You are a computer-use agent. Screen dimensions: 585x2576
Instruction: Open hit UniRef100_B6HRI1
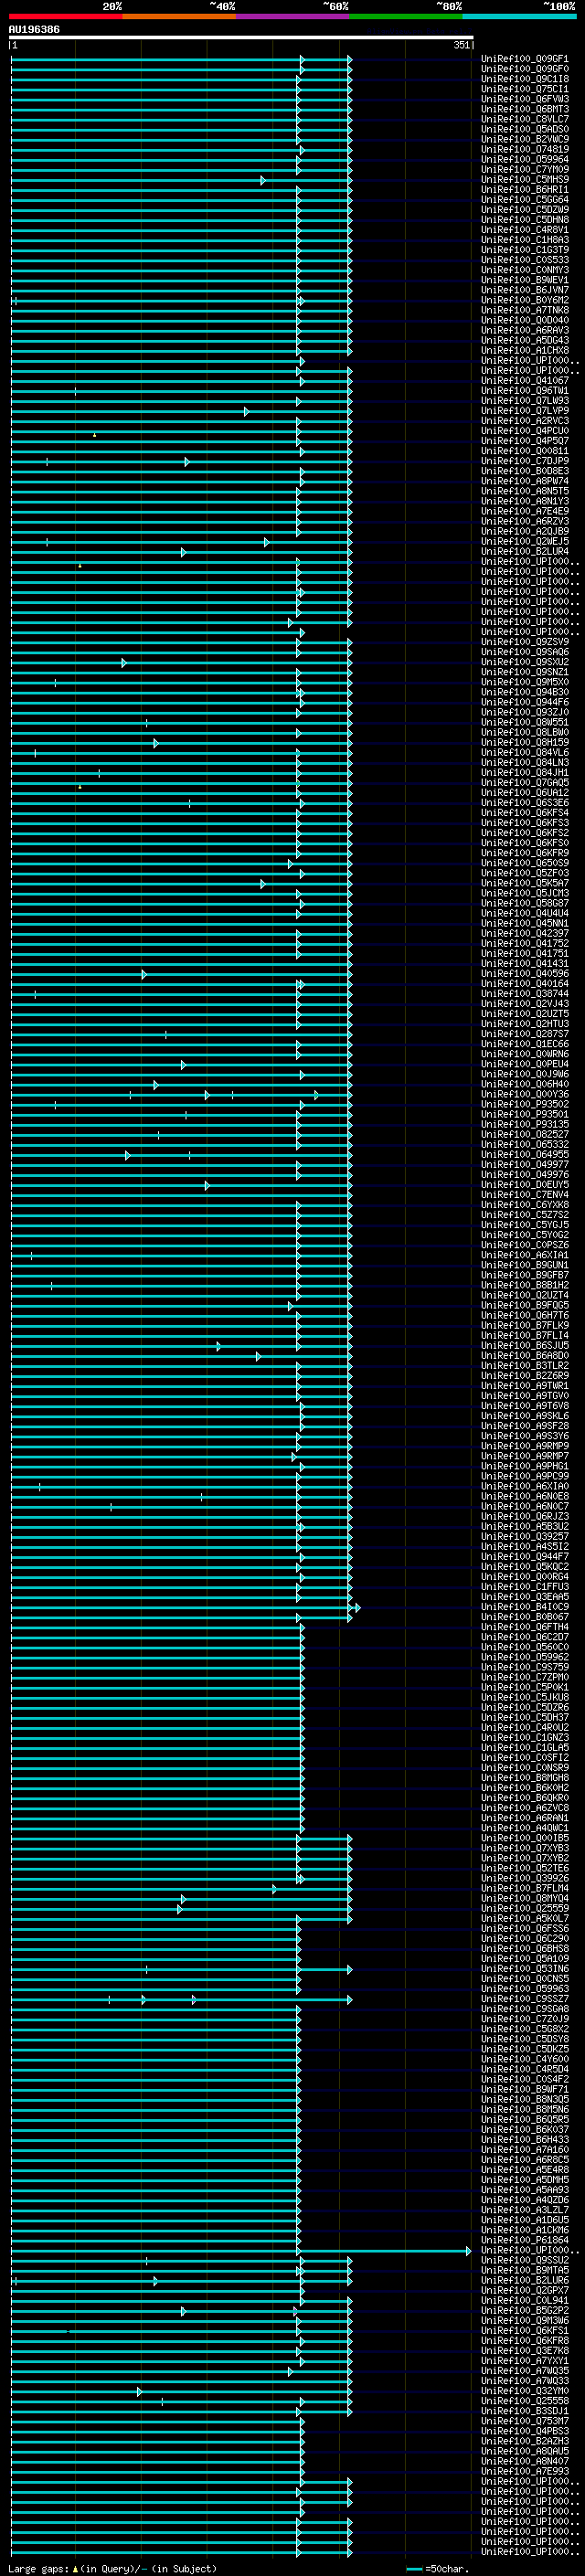tap(525, 189)
